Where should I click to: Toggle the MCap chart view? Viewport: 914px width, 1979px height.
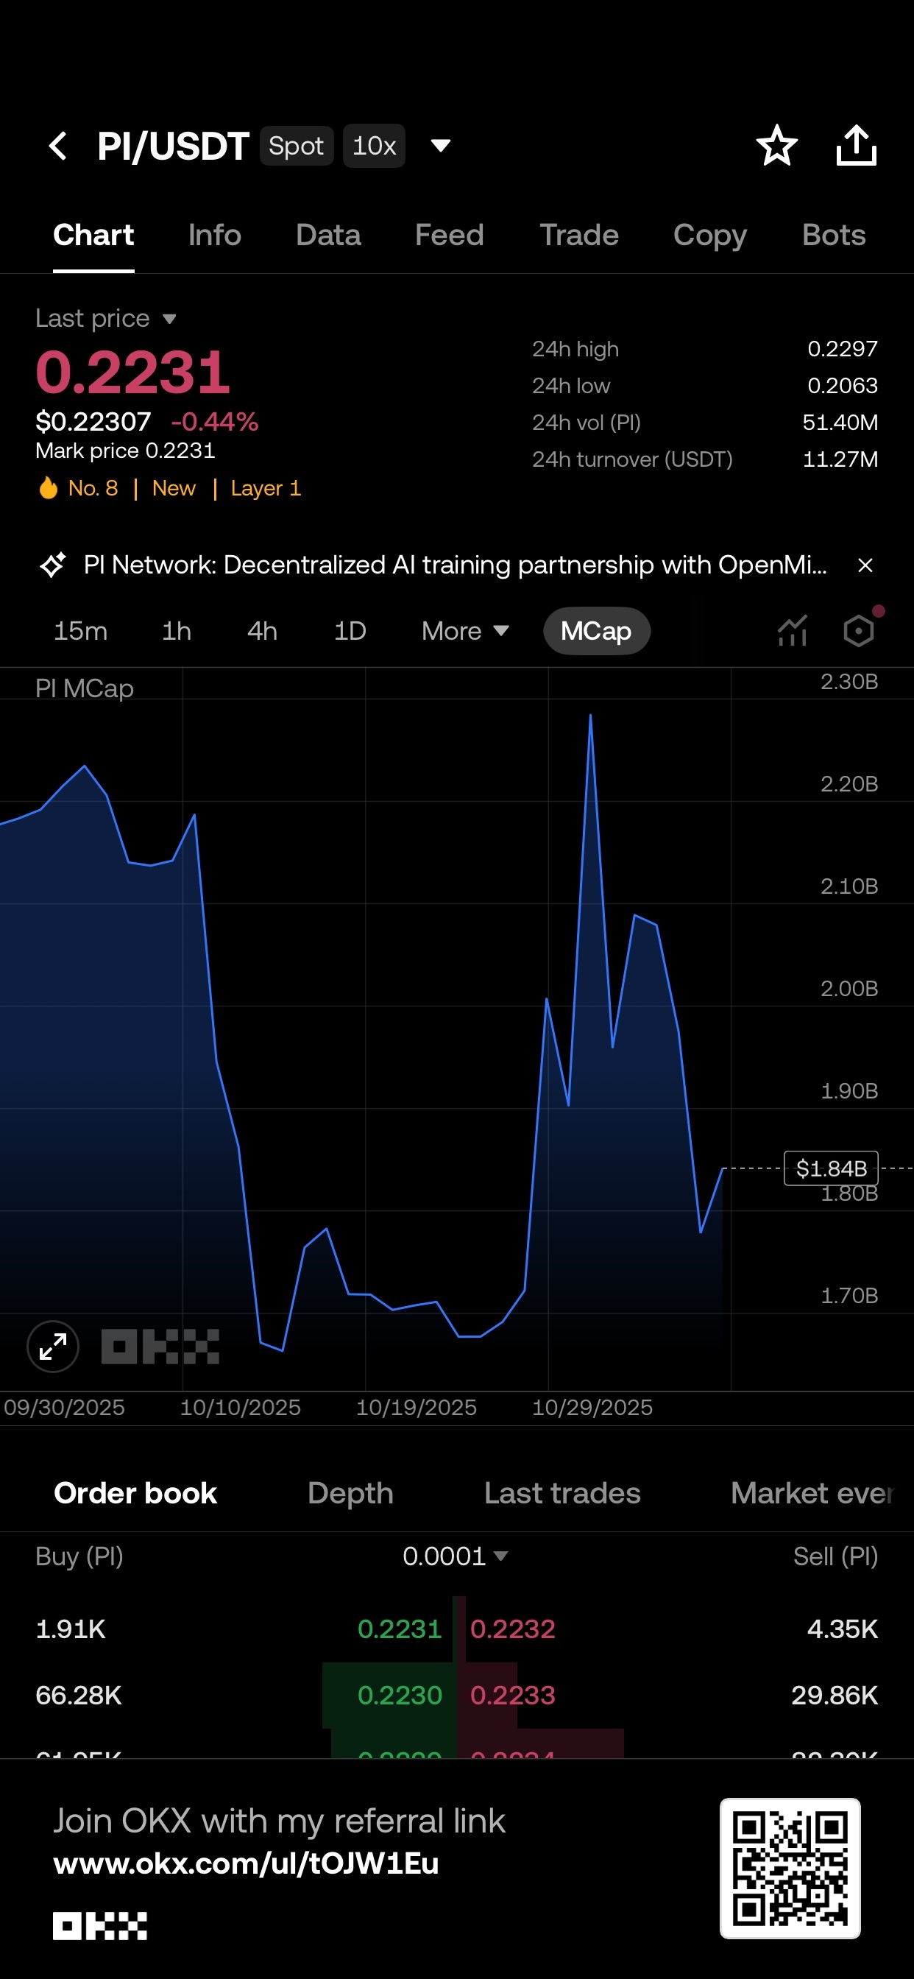[x=596, y=631]
